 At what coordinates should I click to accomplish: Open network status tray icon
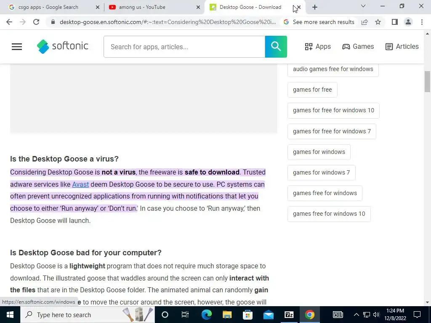[367, 315]
